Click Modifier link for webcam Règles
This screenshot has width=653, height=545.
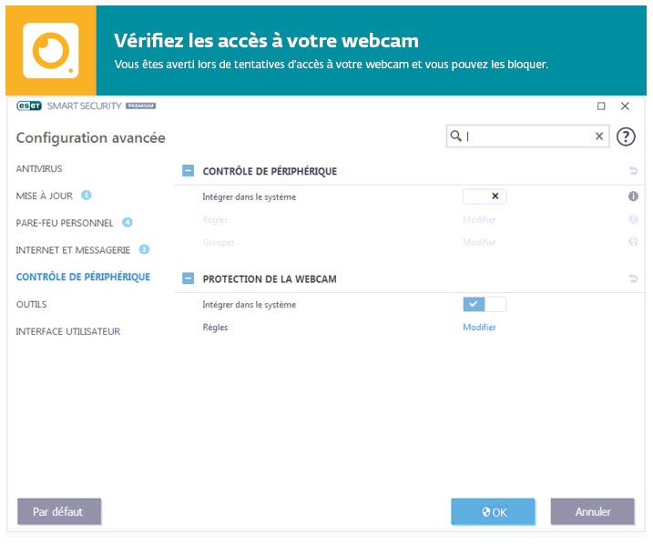click(x=479, y=328)
